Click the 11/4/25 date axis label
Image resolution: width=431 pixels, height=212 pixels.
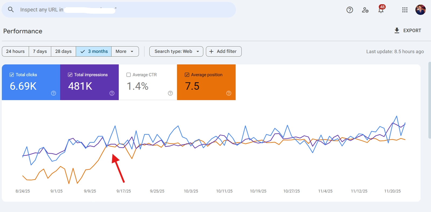(325, 191)
